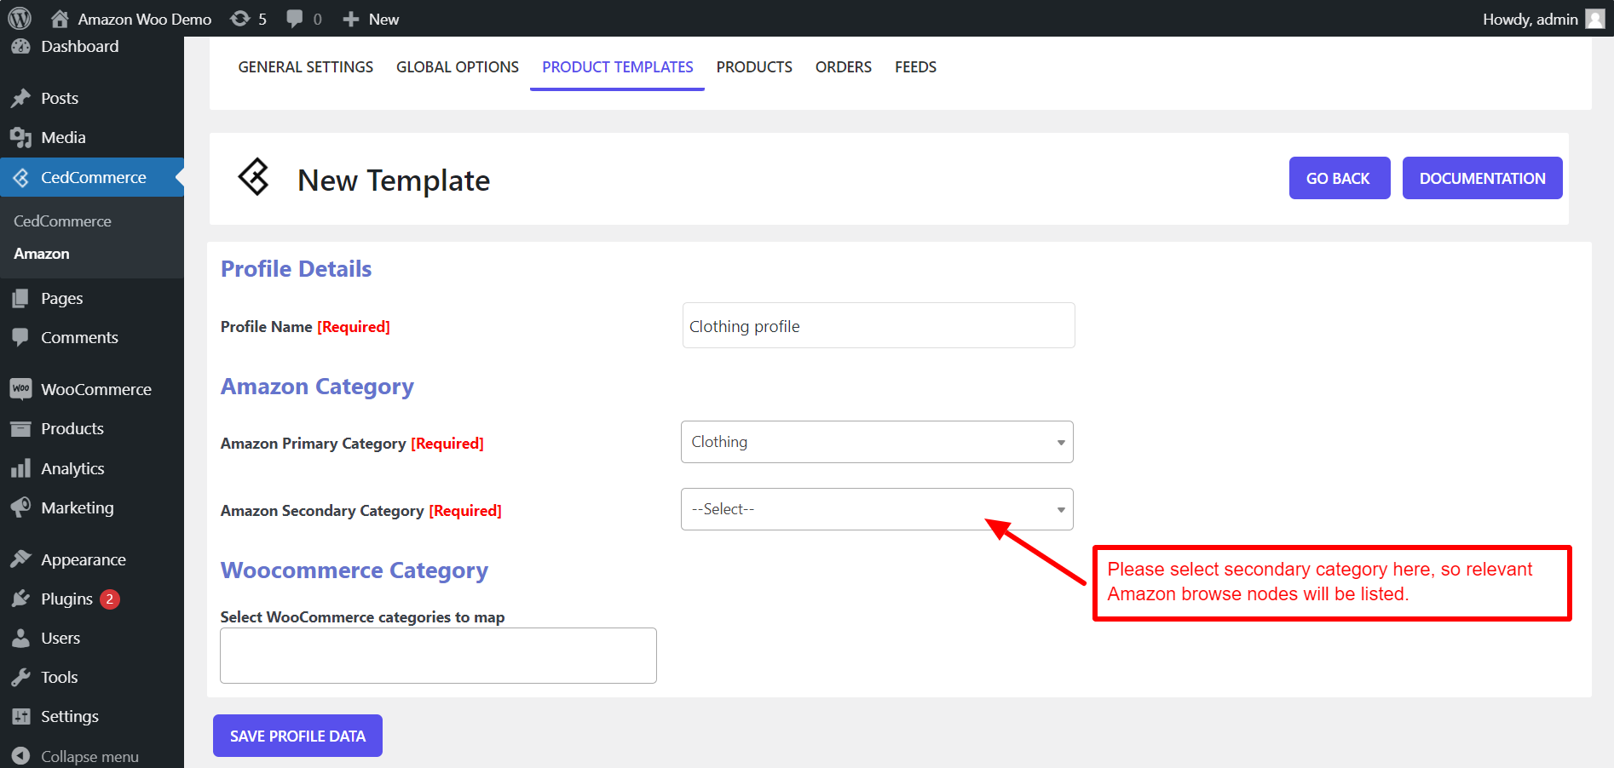The image size is (1614, 768).
Task: Click the Media library icon
Action: (20, 137)
